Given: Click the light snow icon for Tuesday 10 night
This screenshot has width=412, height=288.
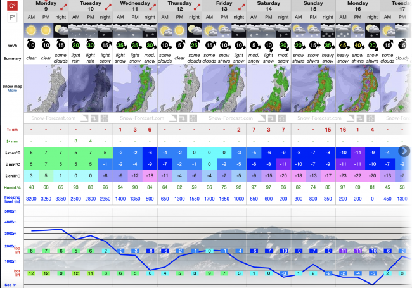Looking at the screenshot, I should (105, 30).
